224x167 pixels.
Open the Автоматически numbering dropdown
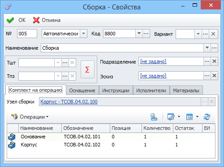(x=84, y=34)
